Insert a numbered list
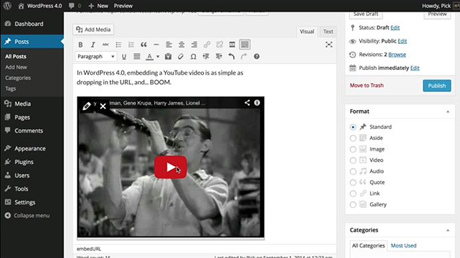This screenshot has height=258, width=460. coord(131,45)
